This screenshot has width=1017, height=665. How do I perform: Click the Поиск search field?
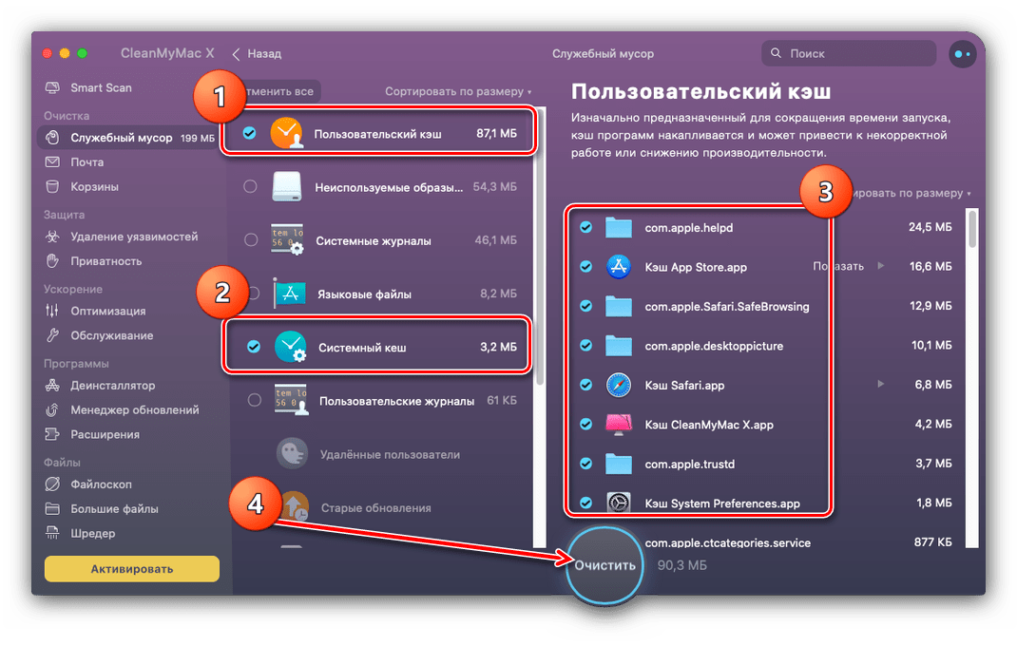click(x=849, y=54)
